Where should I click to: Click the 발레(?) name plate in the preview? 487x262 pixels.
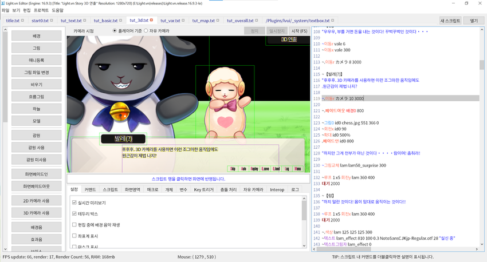click(123, 139)
